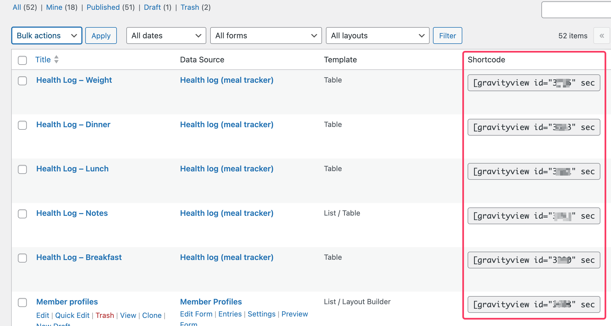Click Clone under Member profiles
Viewport: 611px width, 326px height.
(x=152, y=315)
